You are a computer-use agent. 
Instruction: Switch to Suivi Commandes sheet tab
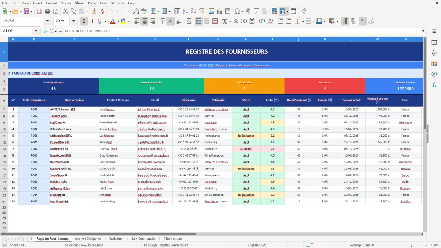point(143,238)
